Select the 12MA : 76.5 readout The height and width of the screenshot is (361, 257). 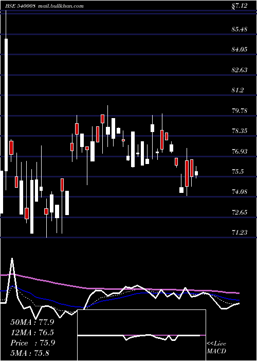click(x=32, y=333)
